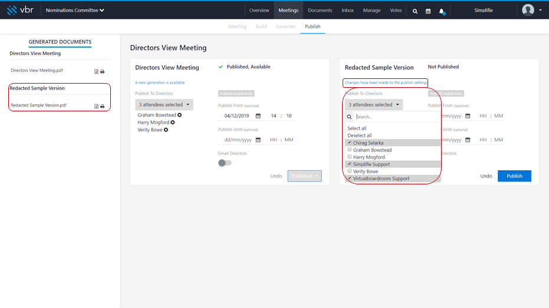View Directors View Meeting.pdf document icon
Image resolution: width=549 pixels, height=308 pixels.
point(96,71)
